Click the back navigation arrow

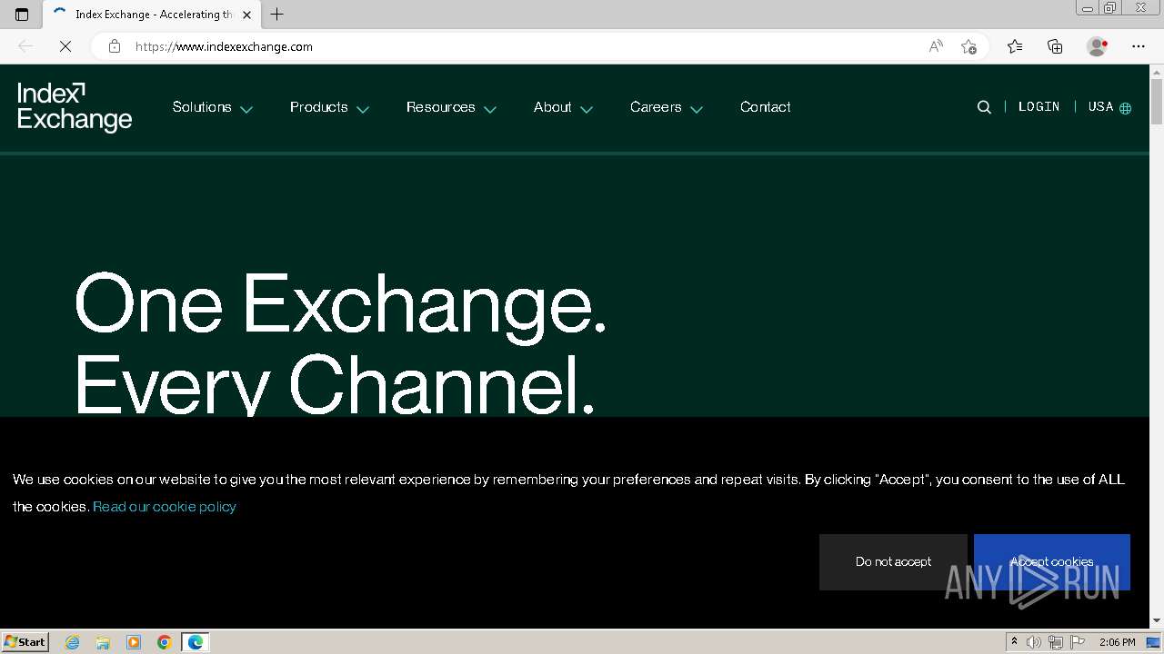tap(25, 46)
